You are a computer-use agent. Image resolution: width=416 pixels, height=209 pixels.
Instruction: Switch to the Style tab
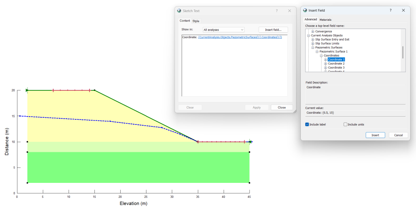pyautogui.click(x=196, y=21)
